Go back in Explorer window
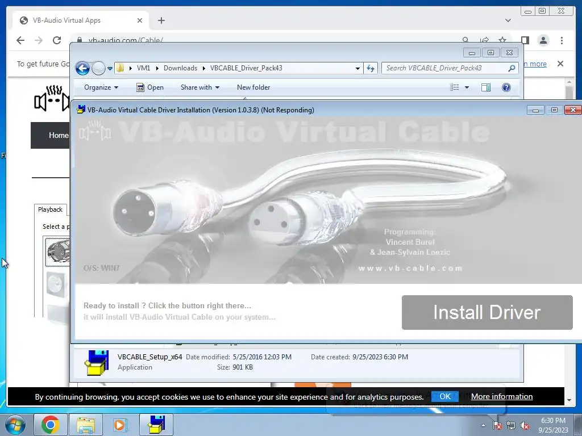582x436 pixels. (x=82, y=68)
